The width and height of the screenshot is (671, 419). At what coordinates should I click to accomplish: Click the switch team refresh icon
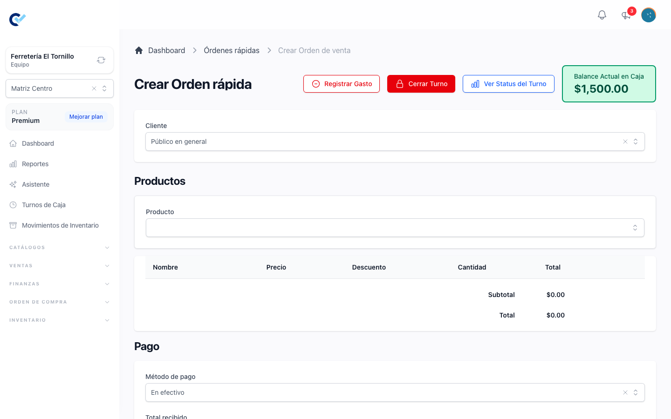point(101,60)
